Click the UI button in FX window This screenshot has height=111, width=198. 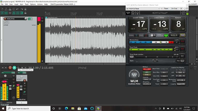point(181,9)
